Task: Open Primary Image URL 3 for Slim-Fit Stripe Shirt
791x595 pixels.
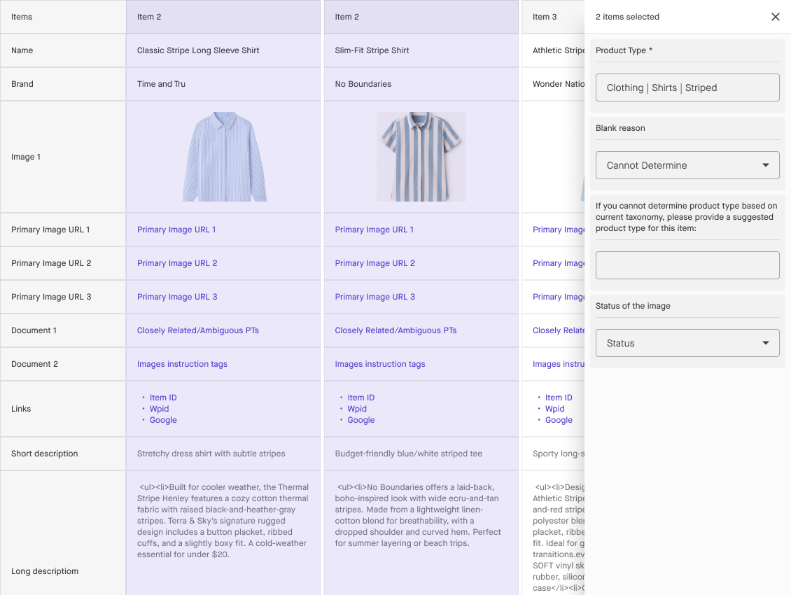Action: point(374,297)
